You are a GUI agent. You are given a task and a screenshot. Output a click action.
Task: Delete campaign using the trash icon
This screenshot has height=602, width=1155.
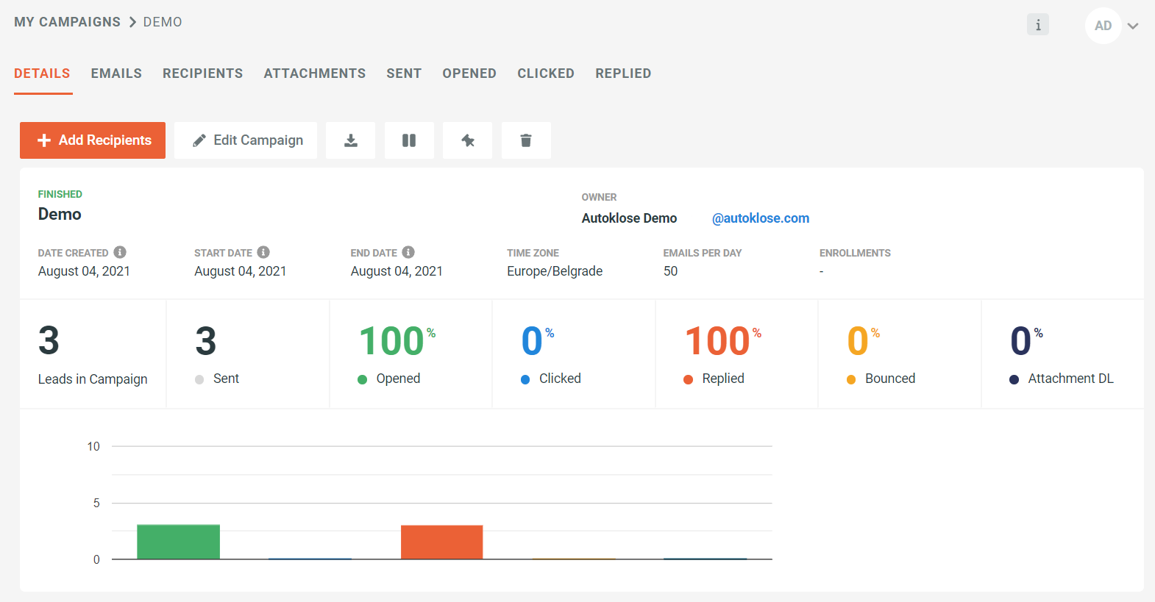526,140
